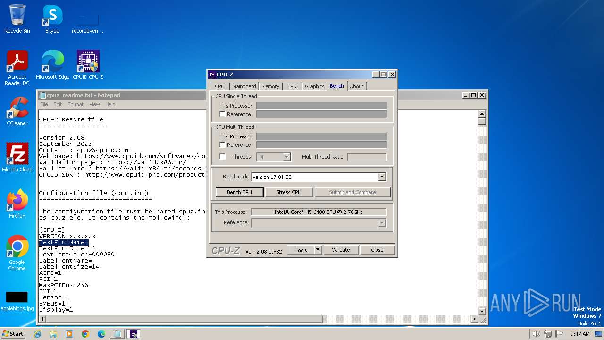Viewport: 604px width, 340px height.
Task: Open the appleblogs.jpg desktop file
Action: click(x=17, y=301)
